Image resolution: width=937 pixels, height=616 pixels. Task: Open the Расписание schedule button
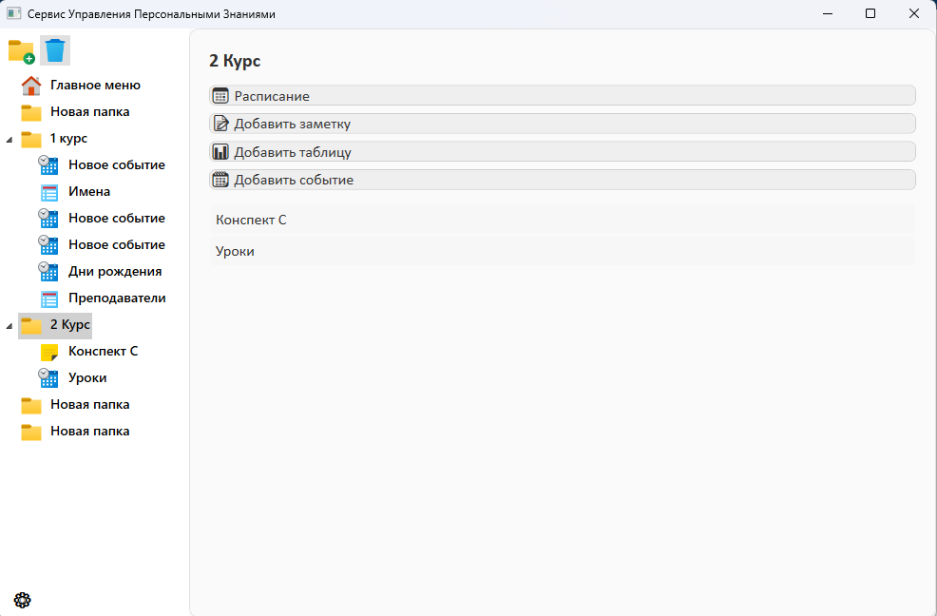click(563, 96)
